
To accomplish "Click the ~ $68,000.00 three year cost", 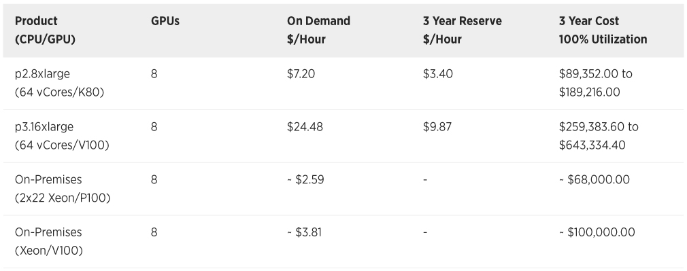I will click(x=594, y=179).
